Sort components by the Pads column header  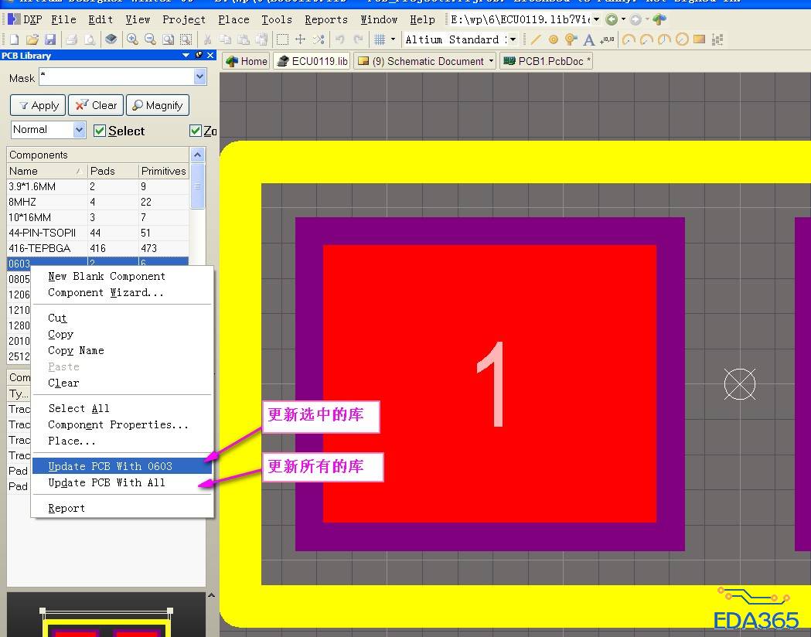(x=113, y=171)
